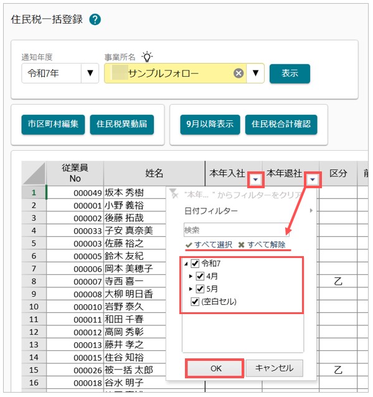This screenshot has width=373, height=397.
Task: Select row header 16
Action: pos(34,383)
